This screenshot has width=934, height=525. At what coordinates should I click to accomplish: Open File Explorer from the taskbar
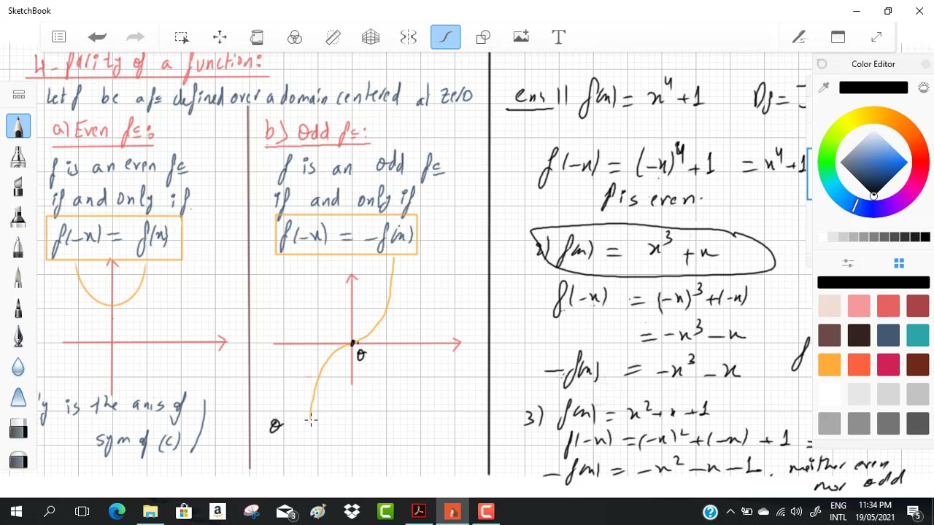coord(150,512)
